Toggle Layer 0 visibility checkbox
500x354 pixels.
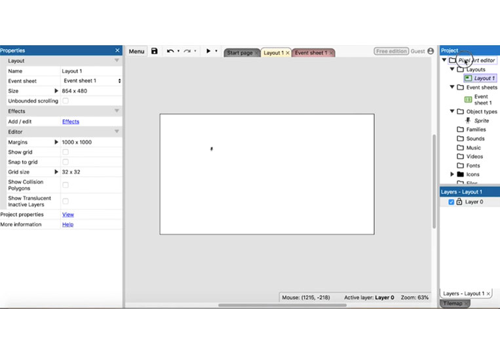pos(452,202)
